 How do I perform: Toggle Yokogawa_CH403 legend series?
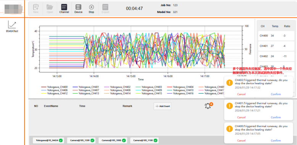(149, 87)
